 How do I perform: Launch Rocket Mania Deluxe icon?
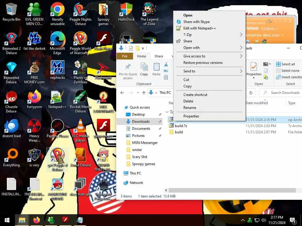pyautogui.click(x=81, y=102)
